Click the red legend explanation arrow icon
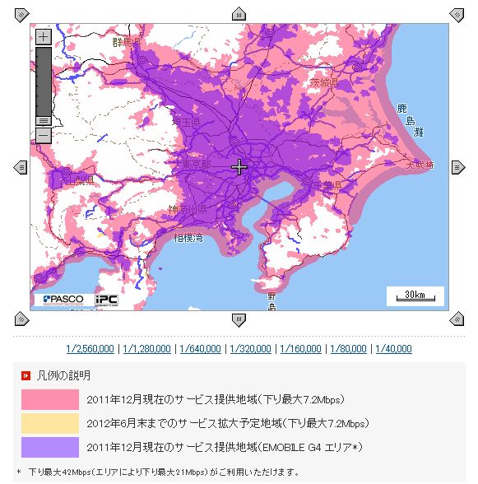Viewport: 478px width, 484px height. pyautogui.click(x=26, y=375)
